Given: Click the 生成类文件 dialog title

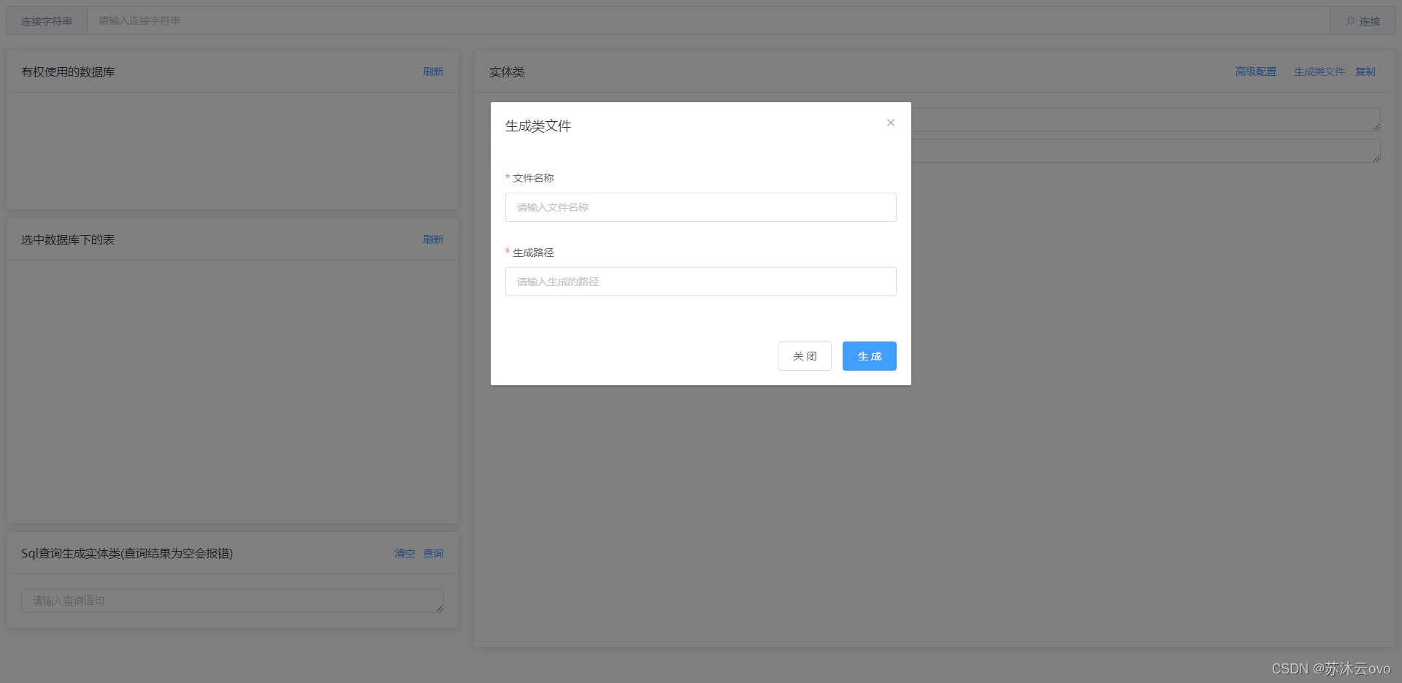Looking at the screenshot, I should coord(538,126).
